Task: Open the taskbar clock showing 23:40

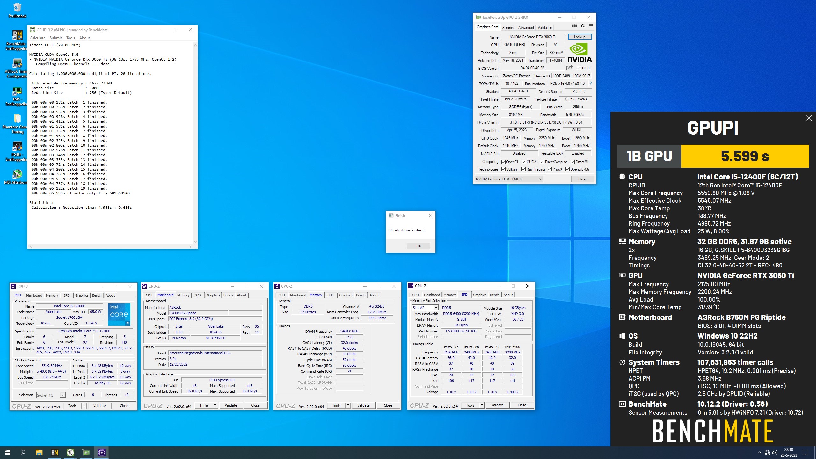Action: [789, 453]
